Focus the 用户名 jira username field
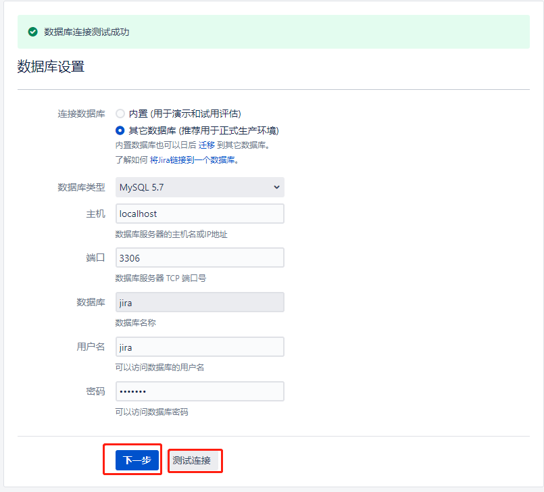Image resolution: width=544 pixels, height=492 pixels. pos(200,347)
